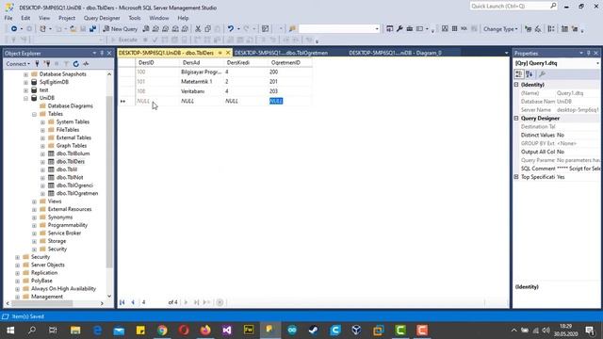
Task: Switch to the Diagram_0 tab
Action: tap(395, 53)
